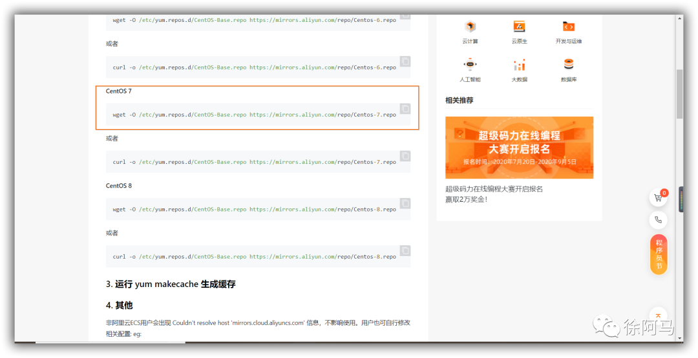Click the 开发与运维 label
This screenshot has height=358, width=698.
pyautogui.click(x=569, y=41)
